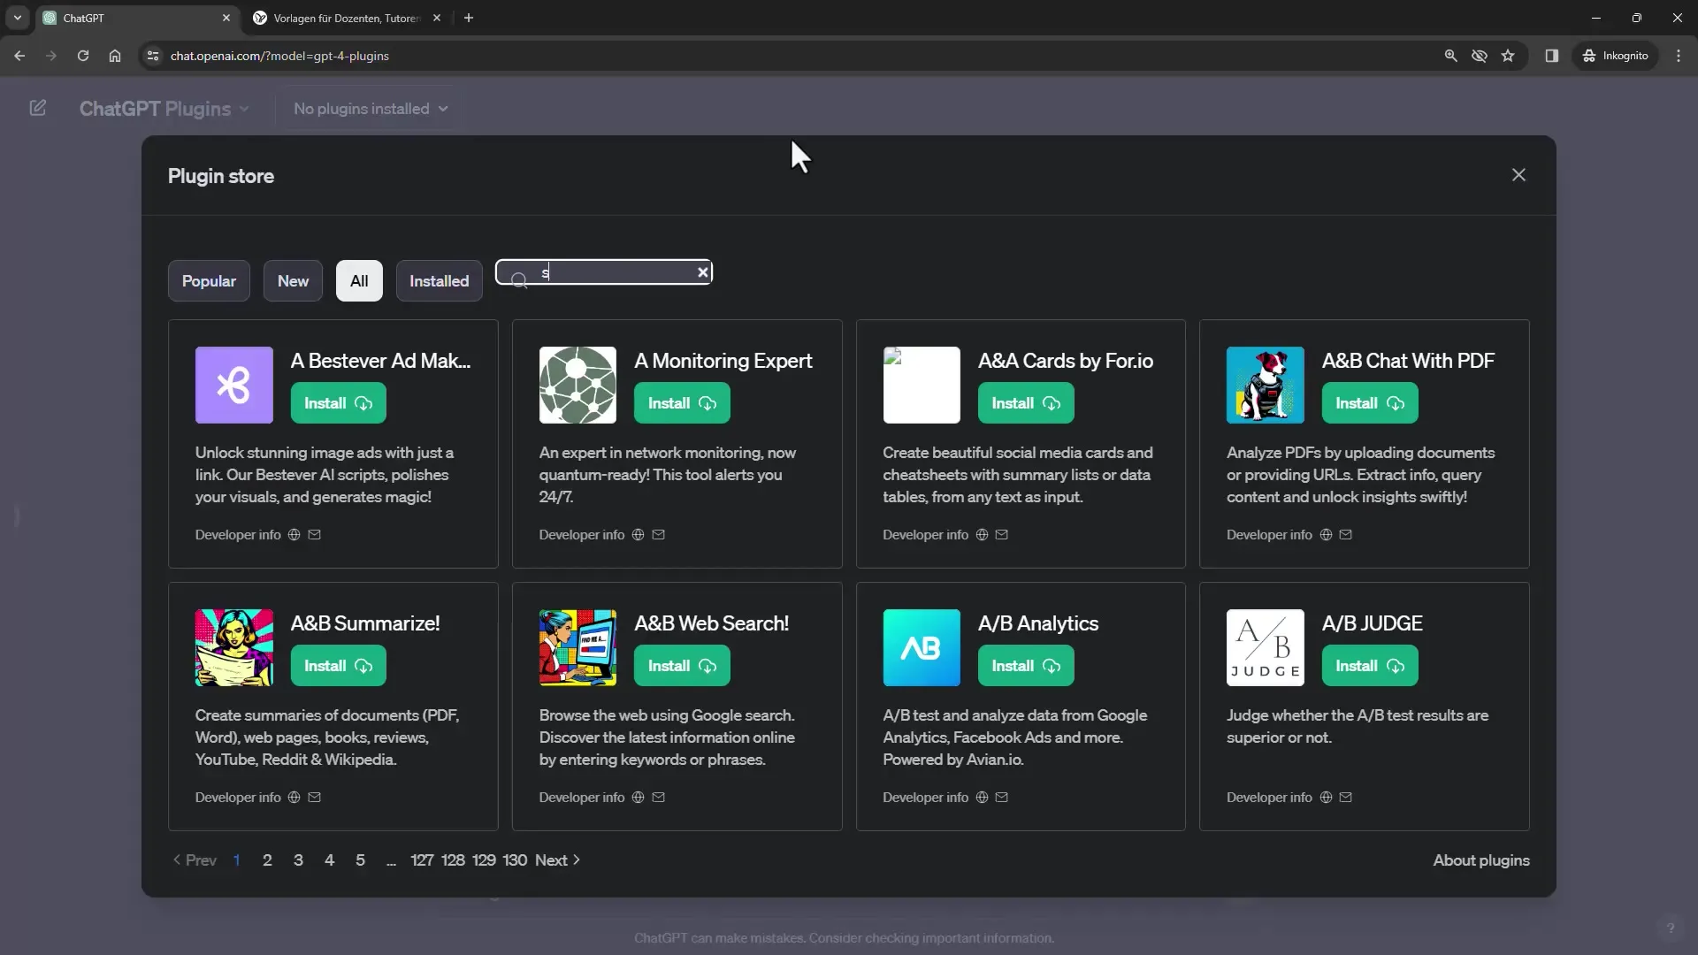View site information icon in address bar

pos(153,56)
